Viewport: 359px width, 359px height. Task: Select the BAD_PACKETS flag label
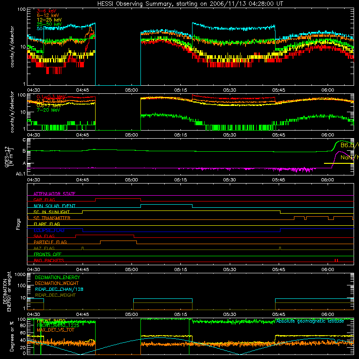point(49,260)
